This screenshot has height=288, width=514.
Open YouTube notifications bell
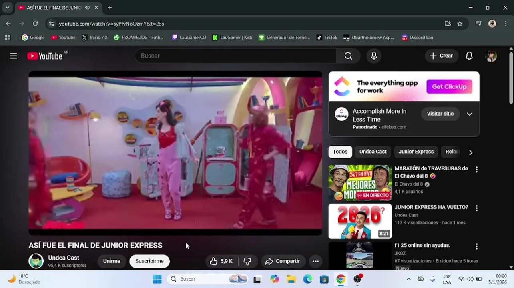click(x=469, y=56)
